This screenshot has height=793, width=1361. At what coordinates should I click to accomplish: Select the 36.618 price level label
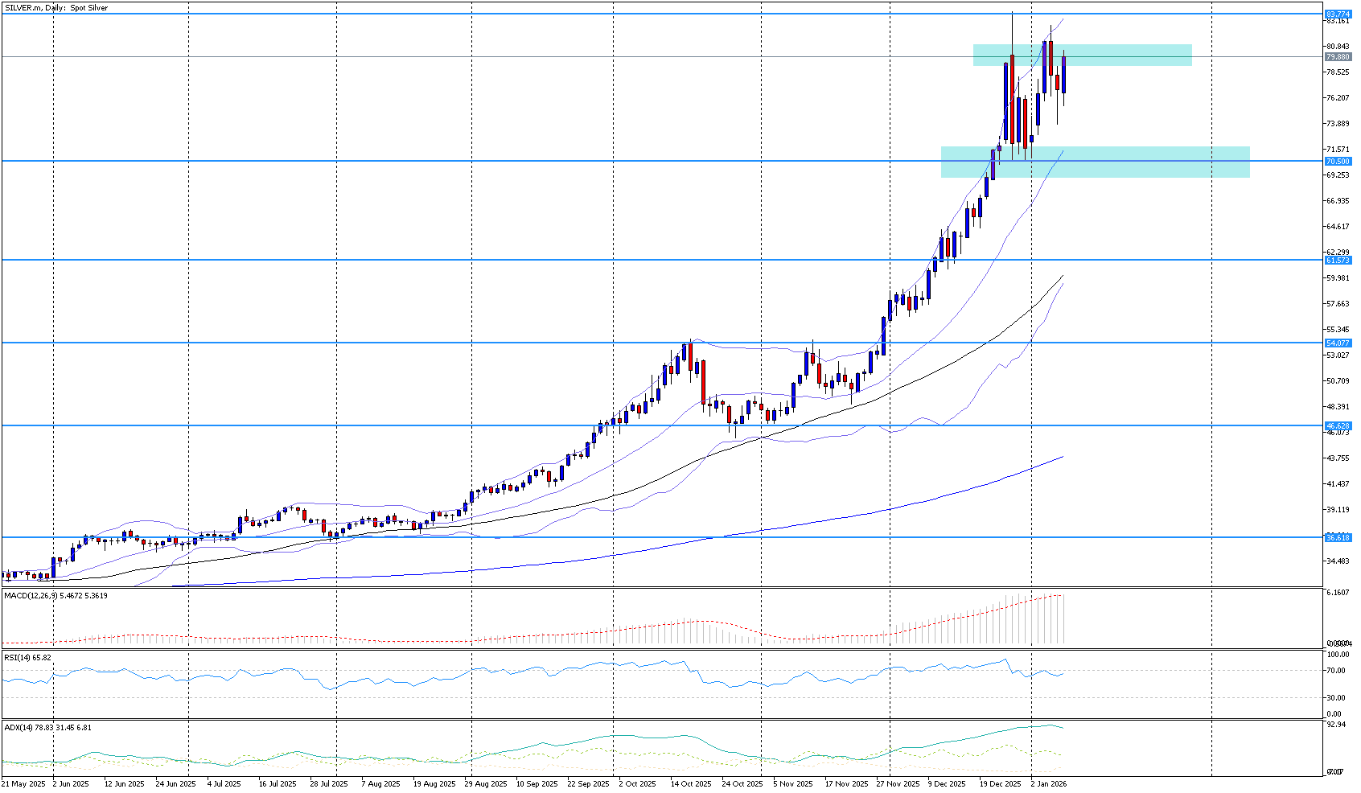1338,537
